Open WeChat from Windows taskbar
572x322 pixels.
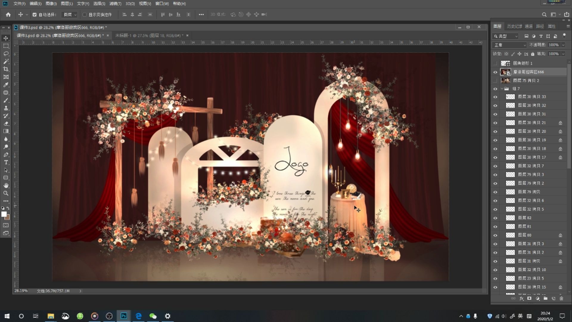point(153,316)
